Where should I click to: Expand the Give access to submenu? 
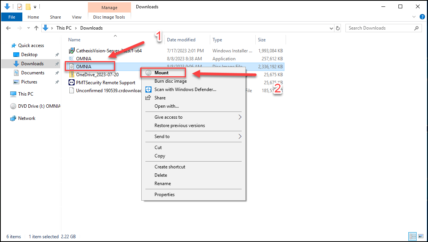pos(194,117)
